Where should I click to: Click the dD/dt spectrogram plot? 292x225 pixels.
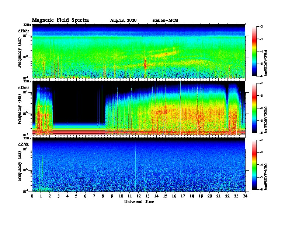(139, 108)
